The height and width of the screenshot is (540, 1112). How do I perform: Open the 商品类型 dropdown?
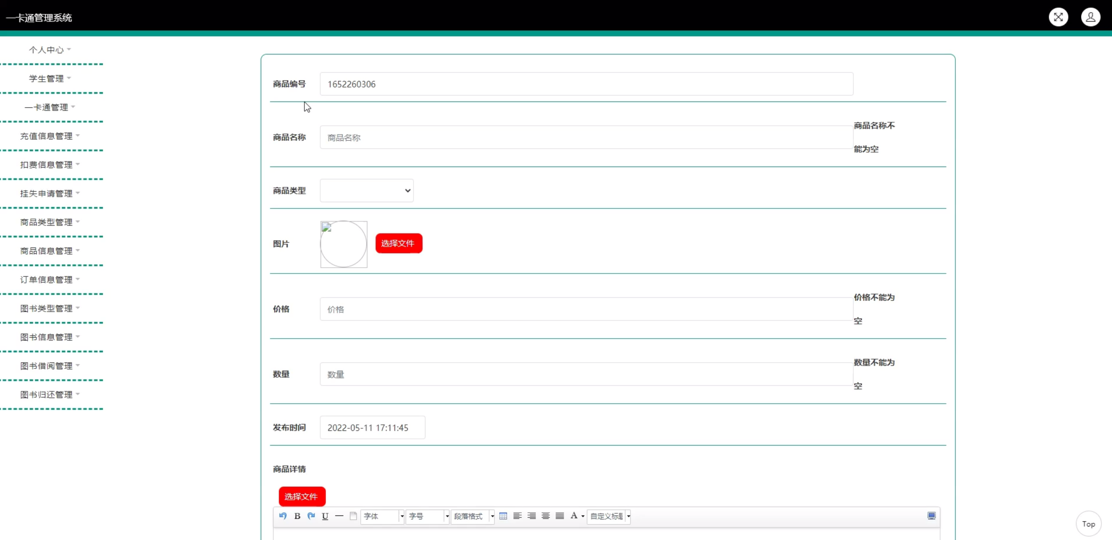366,190
